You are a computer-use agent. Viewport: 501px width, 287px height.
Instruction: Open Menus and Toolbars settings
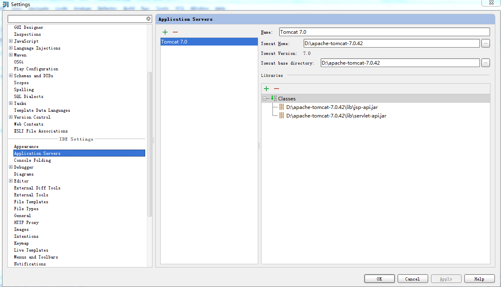coord(36,257)
